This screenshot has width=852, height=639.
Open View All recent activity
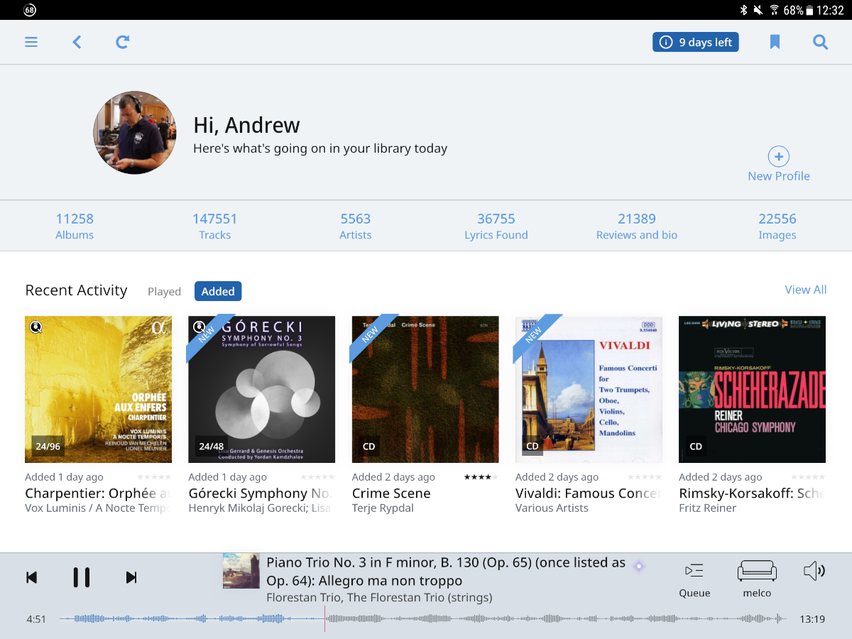[x=805, y=290]
